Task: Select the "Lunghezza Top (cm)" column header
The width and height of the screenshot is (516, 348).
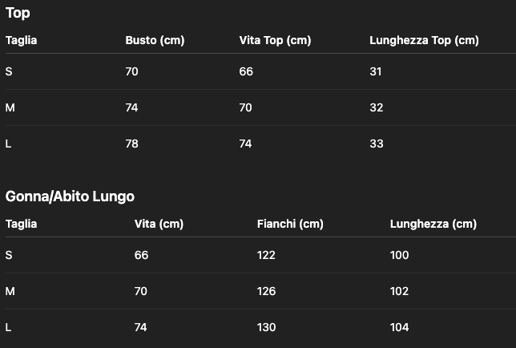Action: [424, 40]
